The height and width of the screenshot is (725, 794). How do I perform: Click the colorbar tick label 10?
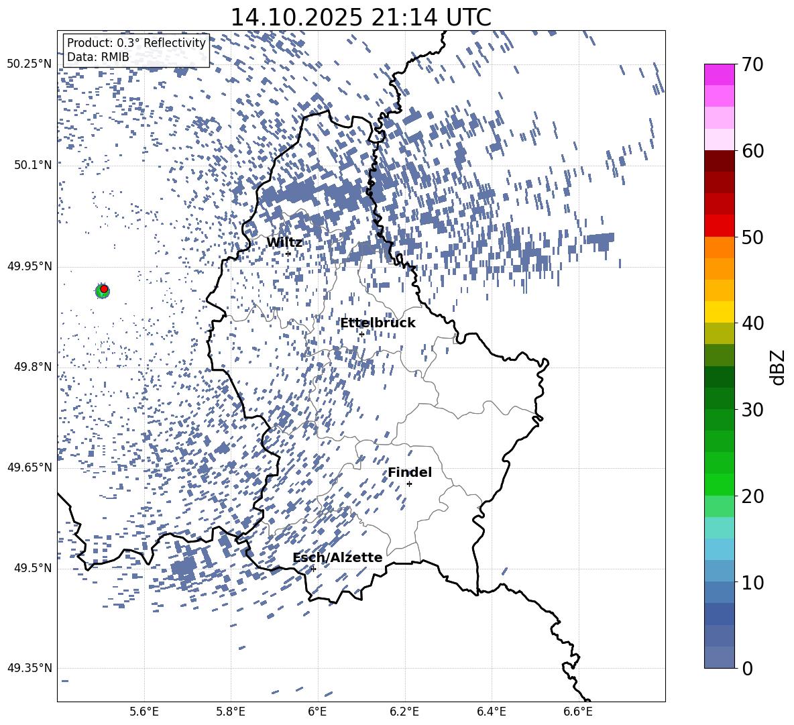pos(752,582)
